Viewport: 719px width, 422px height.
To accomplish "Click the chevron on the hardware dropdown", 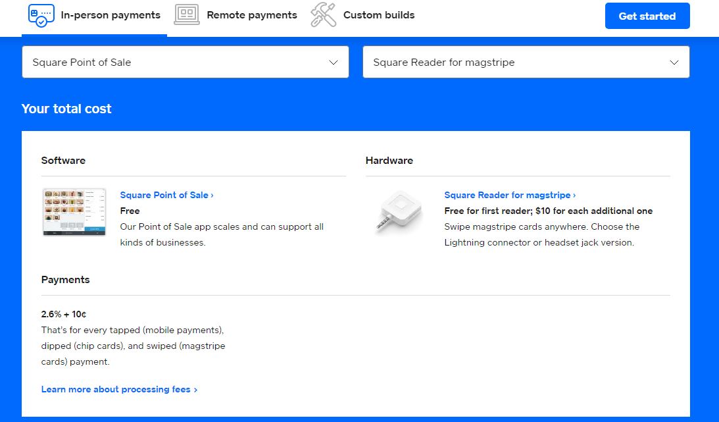I will 674,63.
